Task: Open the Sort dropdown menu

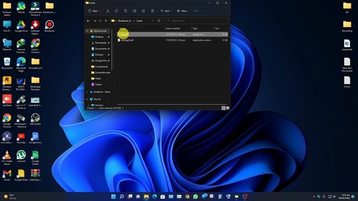Action: pos(166,11)
